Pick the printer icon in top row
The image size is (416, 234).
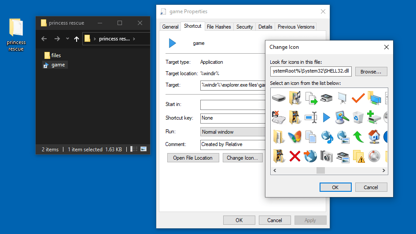(326, 97)
